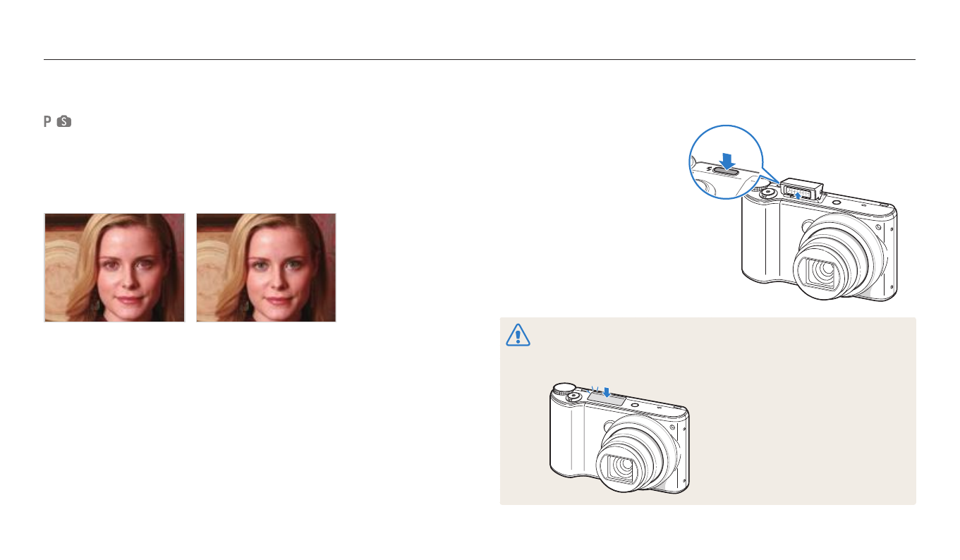Image resolution: width=960 pixels, height=560 pixels.
Task: Click the Program mode P icon
Action: pos(47,122)
